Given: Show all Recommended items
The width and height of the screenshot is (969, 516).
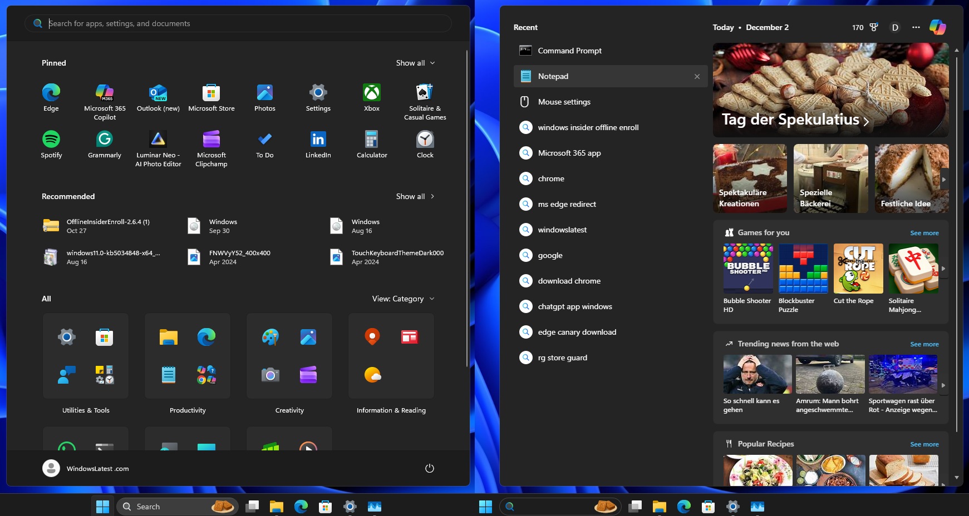Looking at the screenshot, I should 415,196.
